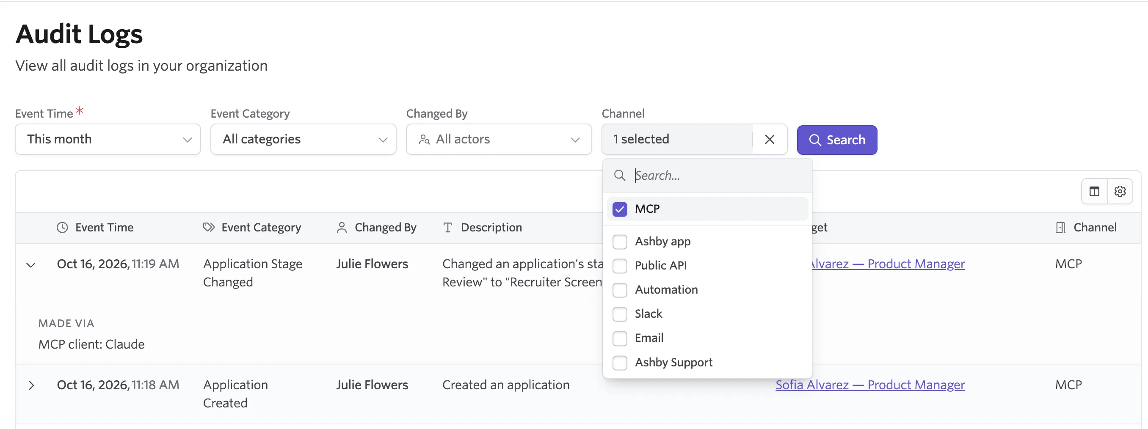
Task: Enable the Slack channel checkbox
Action: 619,314
